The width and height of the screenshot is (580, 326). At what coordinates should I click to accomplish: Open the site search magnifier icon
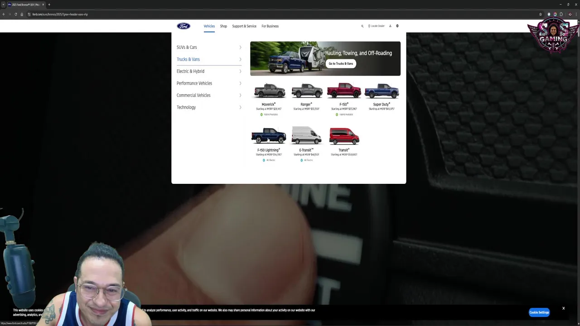pos(362,26)
